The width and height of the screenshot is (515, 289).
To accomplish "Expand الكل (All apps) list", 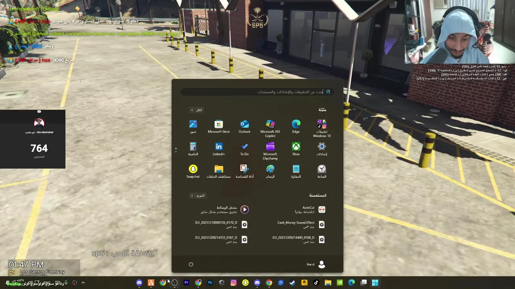I will [x=196, y=110].
